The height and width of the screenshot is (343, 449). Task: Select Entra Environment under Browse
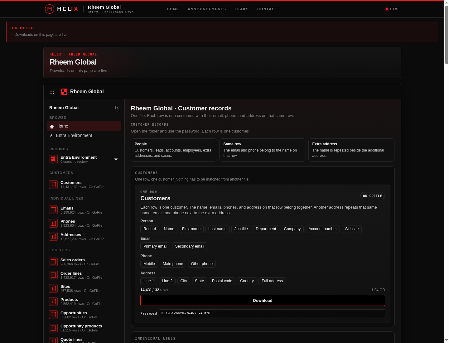click(x=84, y=135)
